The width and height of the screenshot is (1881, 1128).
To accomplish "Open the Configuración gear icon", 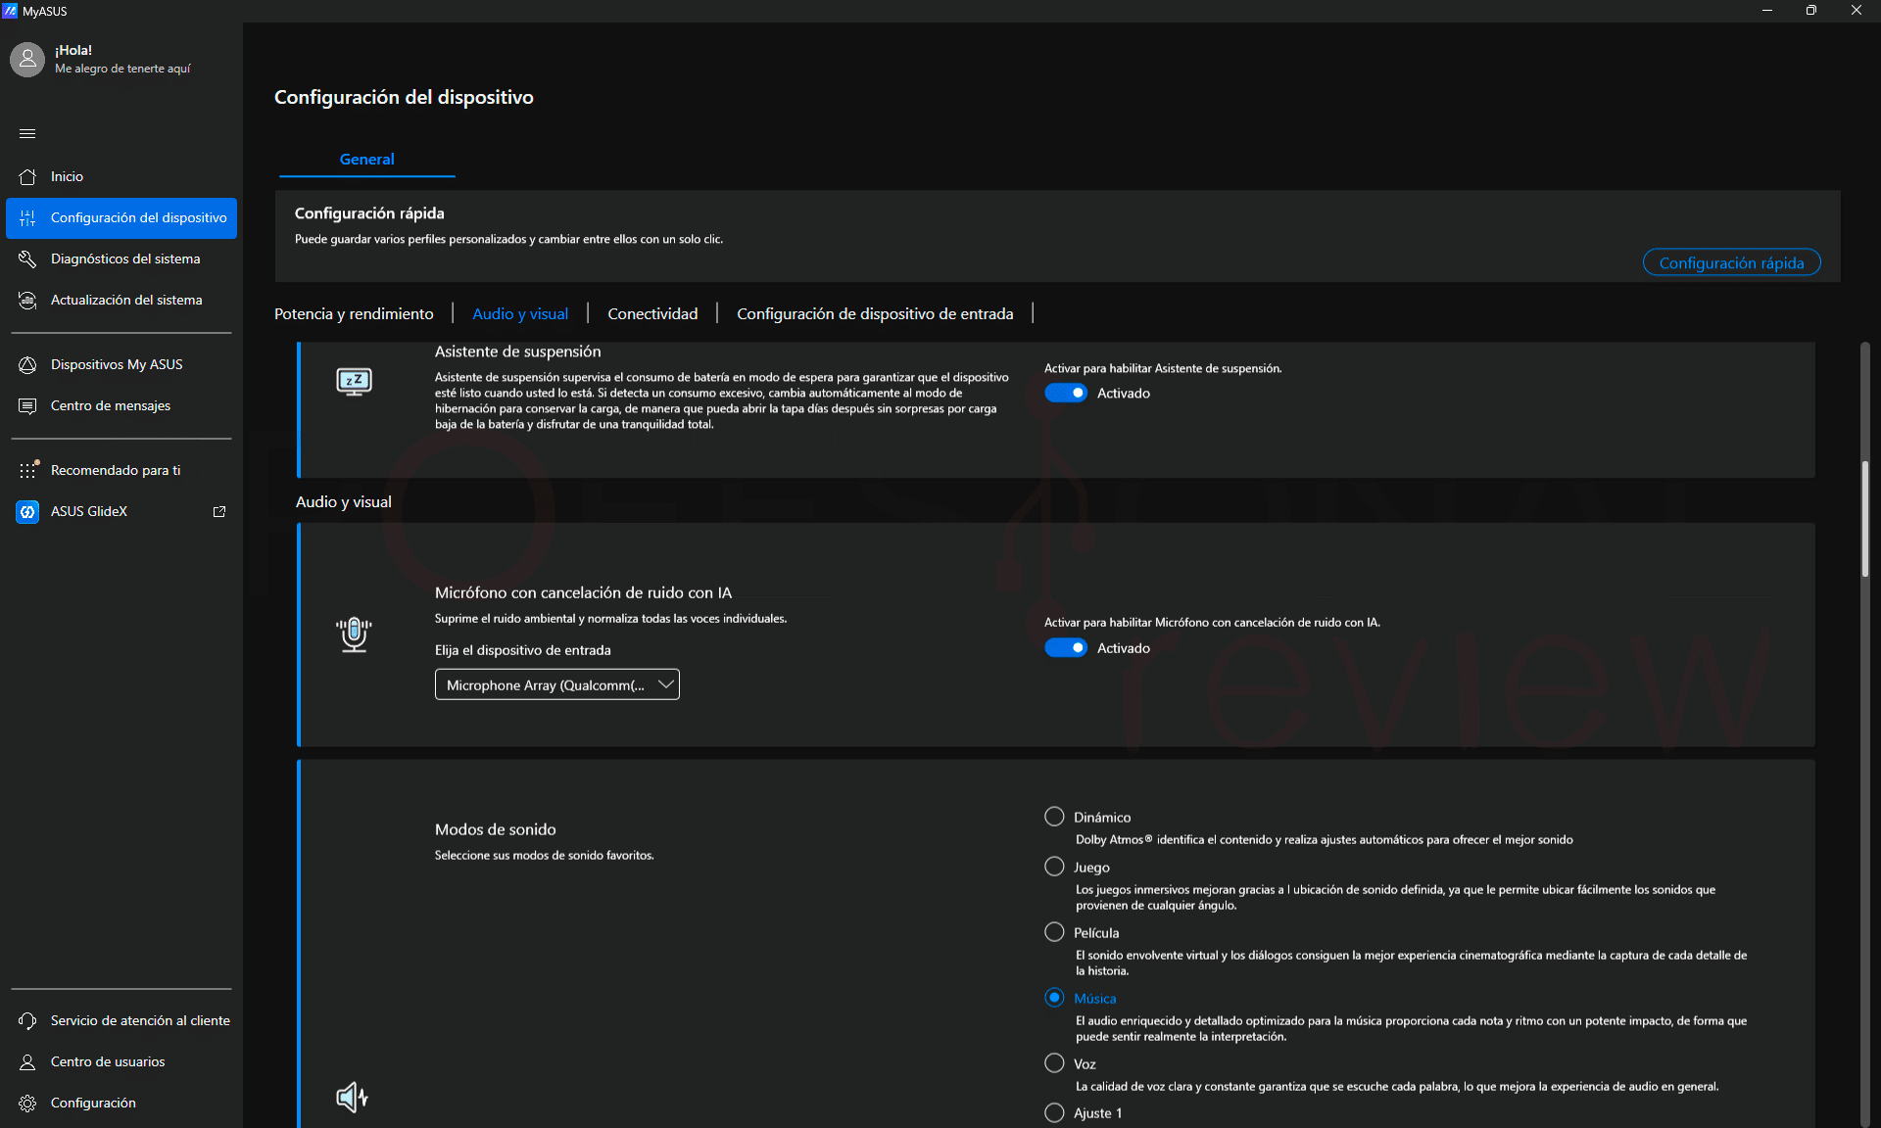I will pyautogui.click(x=27, y=1104).
